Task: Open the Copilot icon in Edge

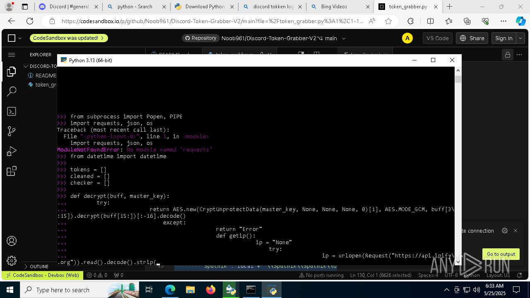Action: 520,21
